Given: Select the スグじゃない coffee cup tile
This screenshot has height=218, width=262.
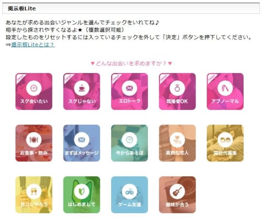Looking at the screenshot, I should [82, 91].
